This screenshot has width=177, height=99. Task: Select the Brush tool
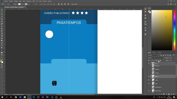point(2,26)
